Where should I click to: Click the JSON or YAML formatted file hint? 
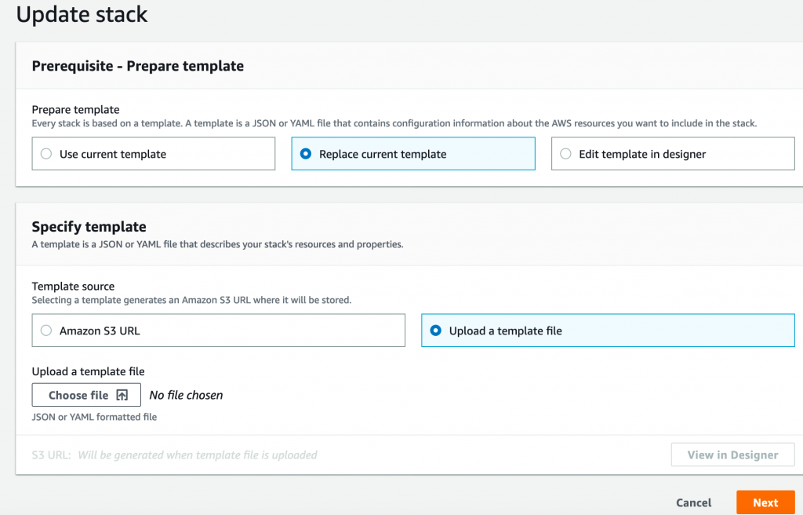coord(94,417)
